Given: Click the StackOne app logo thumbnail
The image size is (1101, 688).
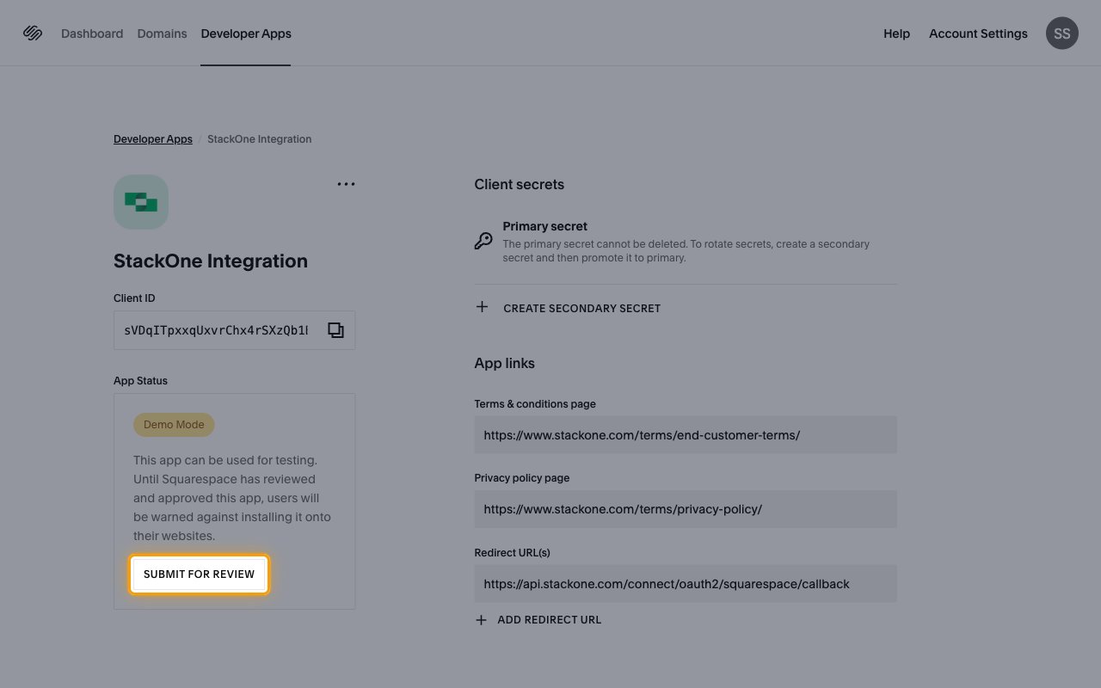Looking at the screenshot, I should (141, 202).
